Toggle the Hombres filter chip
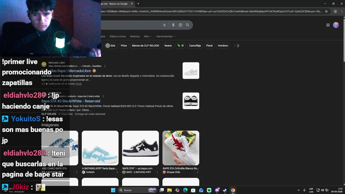The width and height of the screenshot is (345, 194). [223, 46]
